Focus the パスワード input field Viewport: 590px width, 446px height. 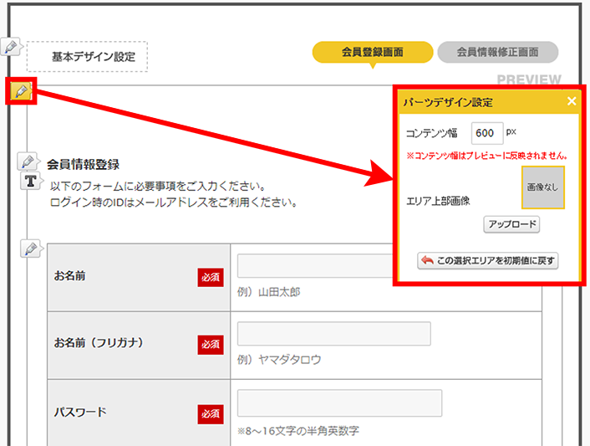click(333, 402)
